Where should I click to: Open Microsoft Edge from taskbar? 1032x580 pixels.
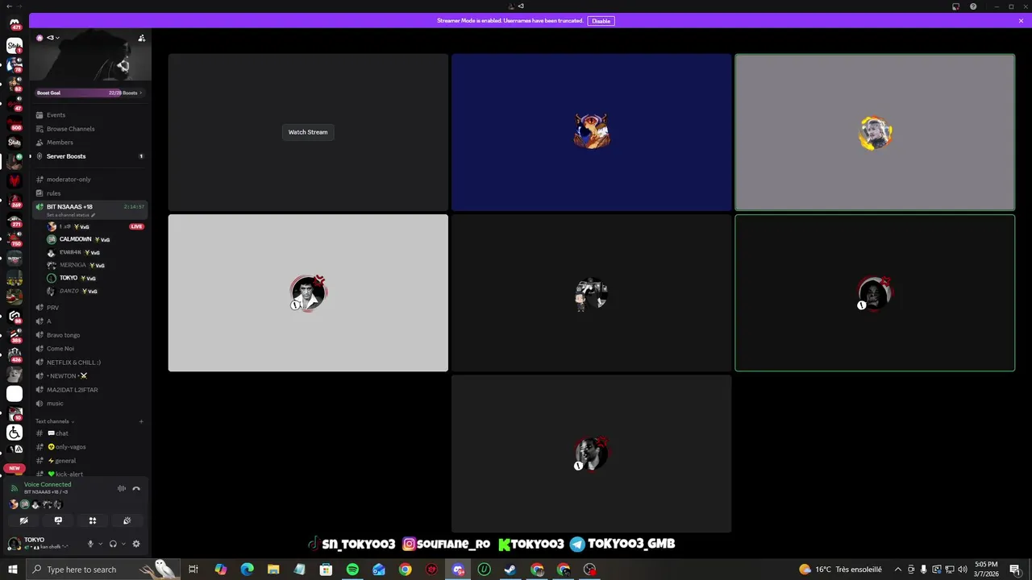coord(247,570)
